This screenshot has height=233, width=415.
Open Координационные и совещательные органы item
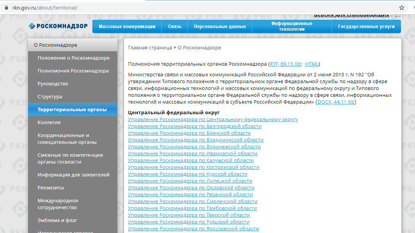[x=73, y=139]
